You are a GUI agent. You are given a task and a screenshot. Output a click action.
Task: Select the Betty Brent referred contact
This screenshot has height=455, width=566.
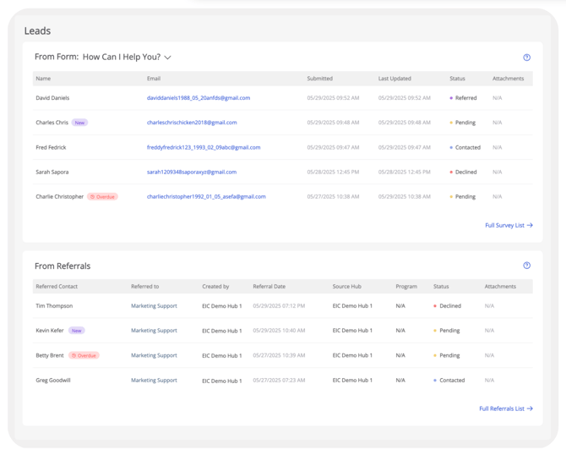pyautogui.click(x=50, y=355)
